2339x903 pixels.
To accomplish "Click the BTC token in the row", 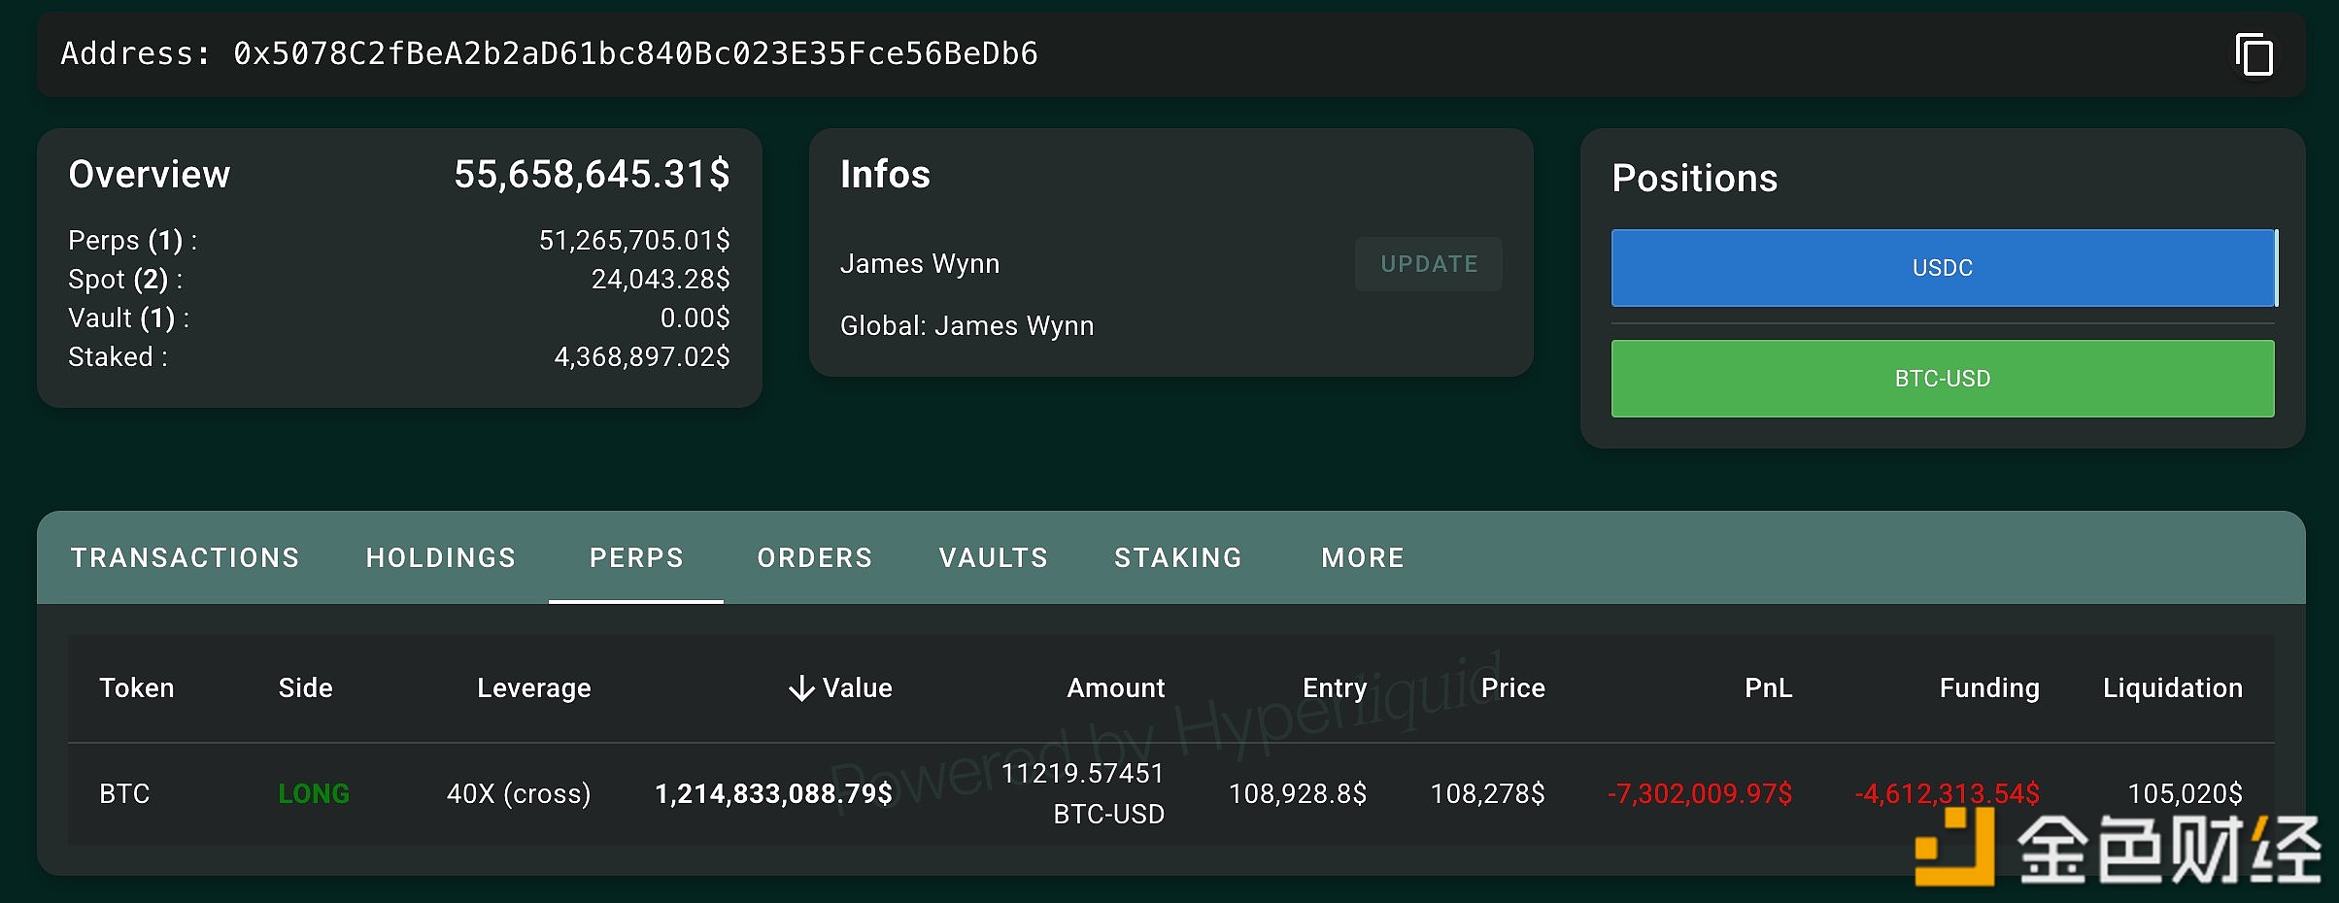I will pyautogui.click(x=124, y=794).
